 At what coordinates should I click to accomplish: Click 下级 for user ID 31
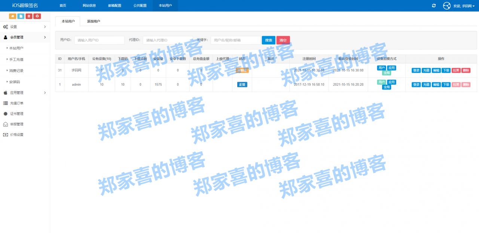coord(446,70)
